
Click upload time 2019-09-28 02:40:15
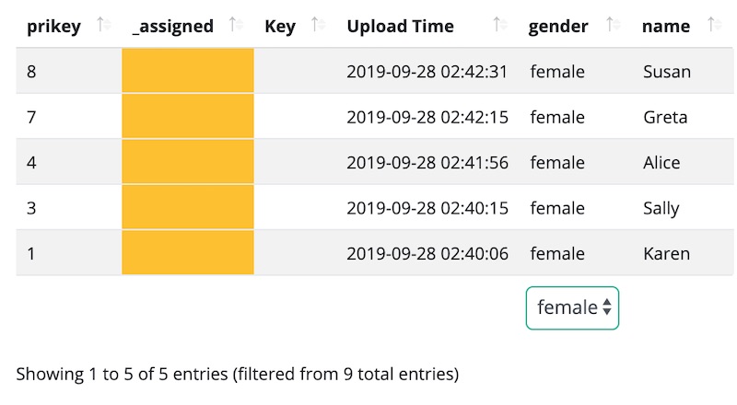(427, 208)
